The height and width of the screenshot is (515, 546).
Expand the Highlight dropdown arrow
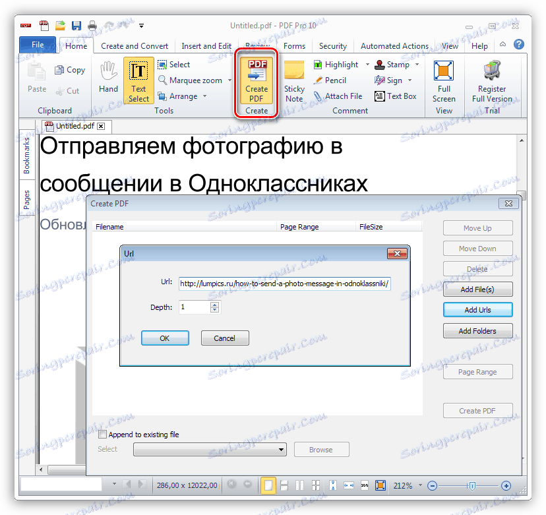pyautogui.click(x=367, y=65)
